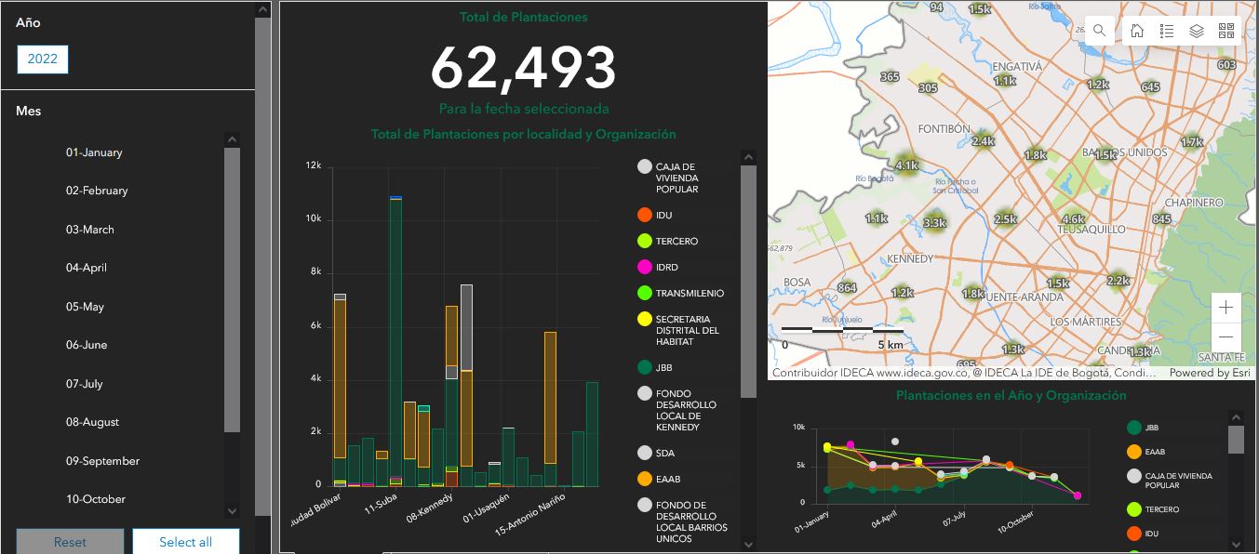This screenshot has height=554, width=1259.
Task: Select the 2022 year filter
Action: pos(43,59)
